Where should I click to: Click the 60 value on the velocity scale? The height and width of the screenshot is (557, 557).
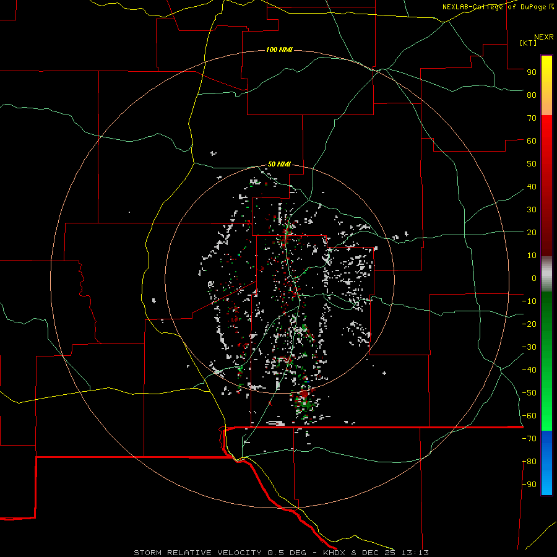pyautogui.click(x=532, y=141)
